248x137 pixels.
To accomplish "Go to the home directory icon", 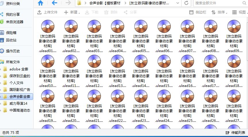I will click(41, 3).
